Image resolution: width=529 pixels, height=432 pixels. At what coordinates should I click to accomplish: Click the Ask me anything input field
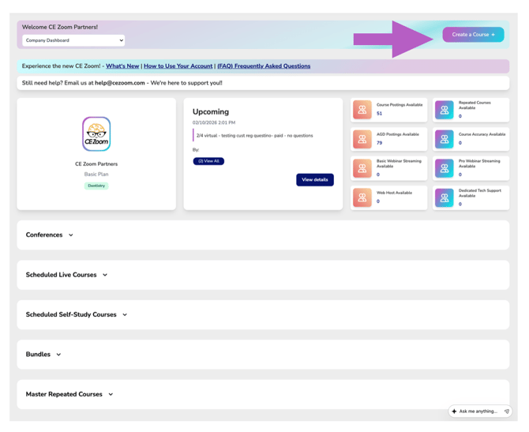478,411
